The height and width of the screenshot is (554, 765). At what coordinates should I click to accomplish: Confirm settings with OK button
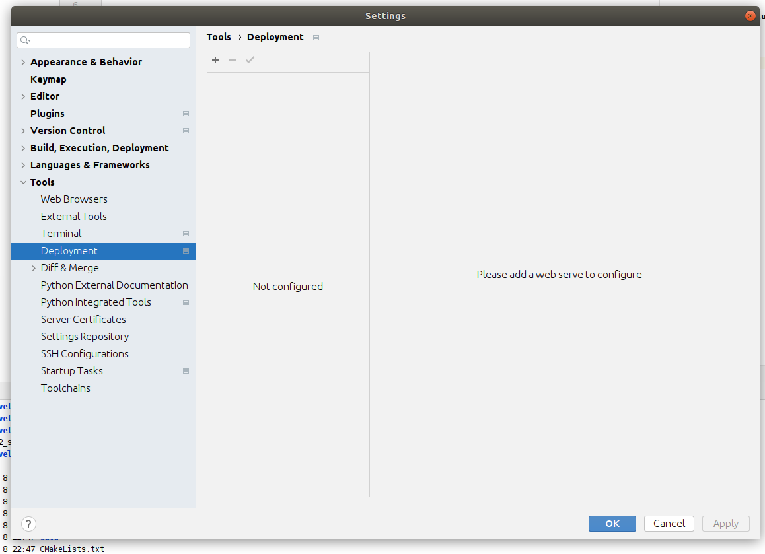click(612, 524)
